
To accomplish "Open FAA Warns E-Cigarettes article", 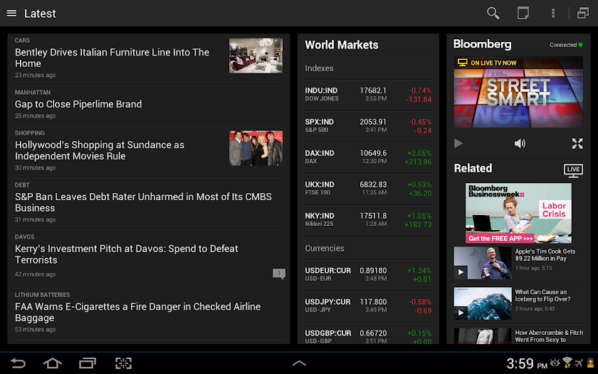I will tap(149, 313).
